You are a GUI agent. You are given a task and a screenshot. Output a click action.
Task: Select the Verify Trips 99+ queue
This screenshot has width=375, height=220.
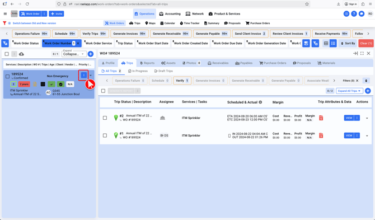point(94,34)
